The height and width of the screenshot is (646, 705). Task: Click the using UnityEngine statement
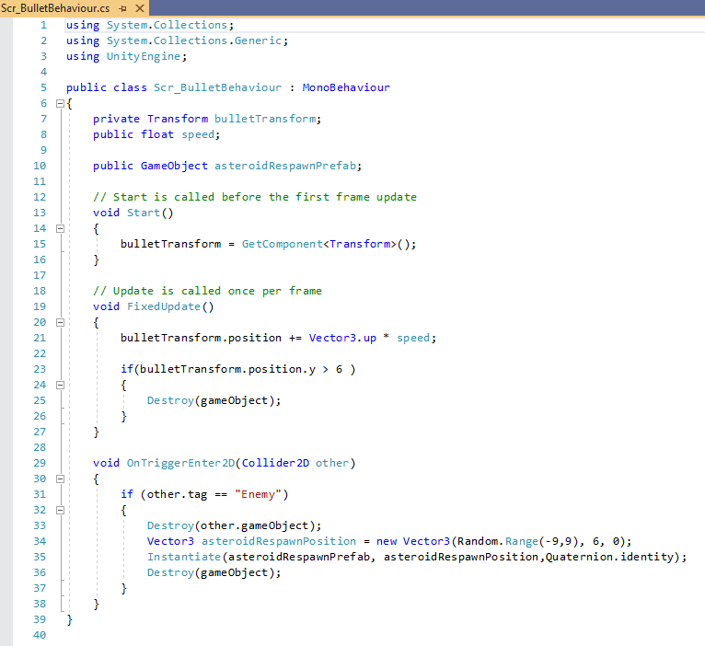[x=126, y=56]
